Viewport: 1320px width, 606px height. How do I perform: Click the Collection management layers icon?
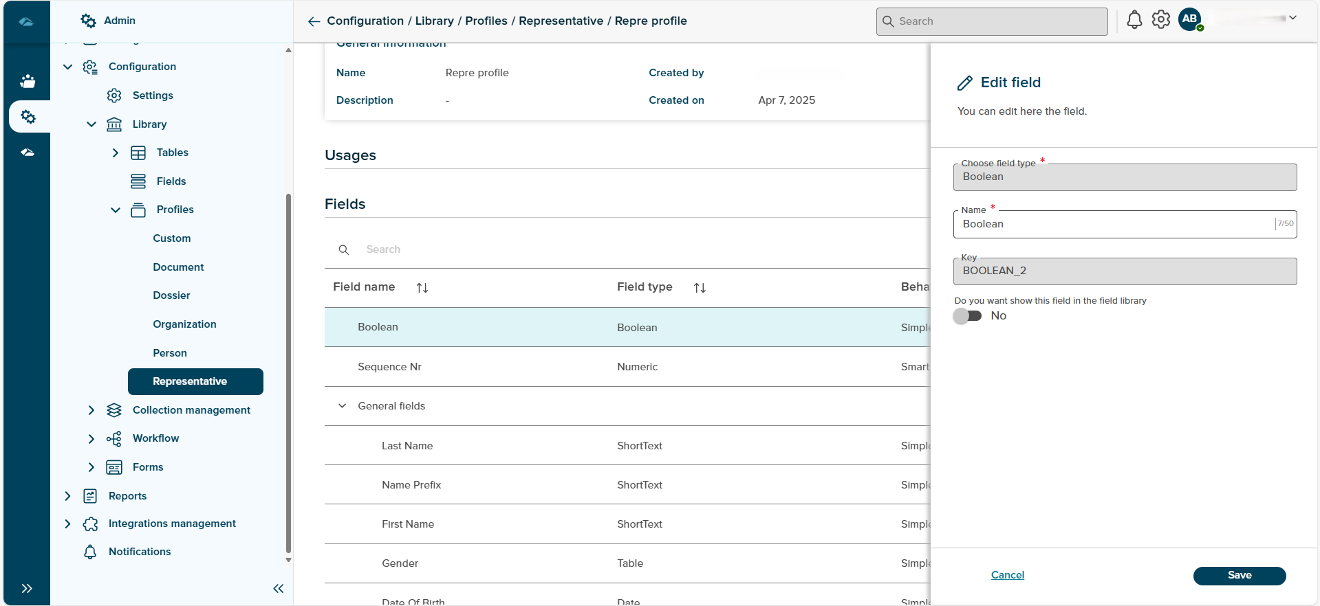(114, 410)
